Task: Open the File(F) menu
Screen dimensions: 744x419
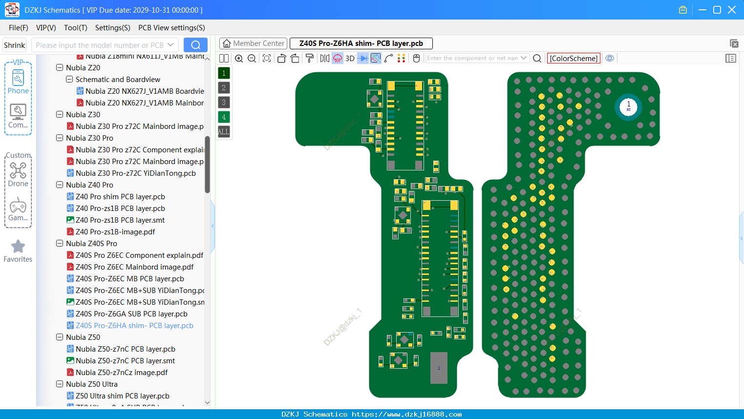Action: (19, 28)
